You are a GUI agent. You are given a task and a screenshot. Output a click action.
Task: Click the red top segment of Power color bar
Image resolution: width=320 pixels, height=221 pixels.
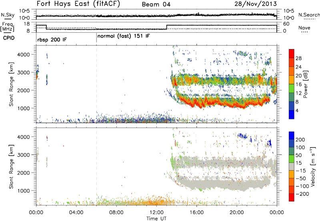292,53
